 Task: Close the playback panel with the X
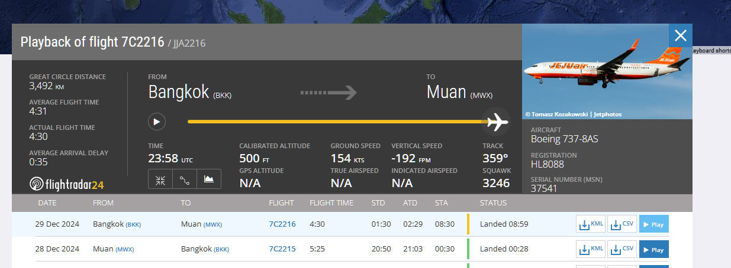681,35
